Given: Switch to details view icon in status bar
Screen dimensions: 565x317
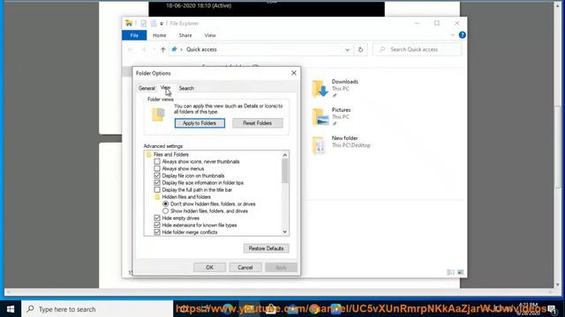Looking at the screenshot, I should pos(450,272).
